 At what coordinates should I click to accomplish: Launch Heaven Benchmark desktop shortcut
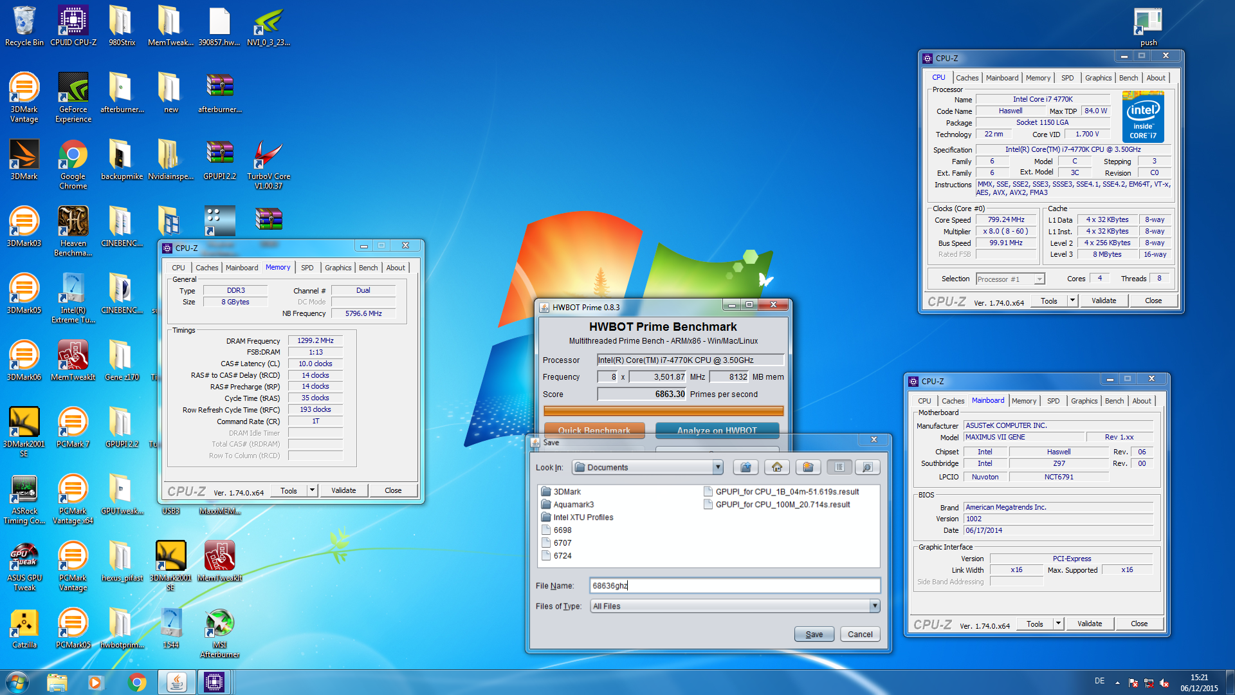(x=73, y=232)
